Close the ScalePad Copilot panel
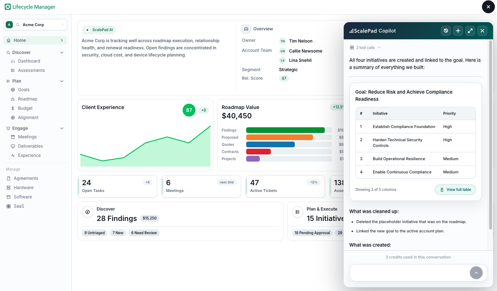Screen dimensions: 497x291 point(482,31)
